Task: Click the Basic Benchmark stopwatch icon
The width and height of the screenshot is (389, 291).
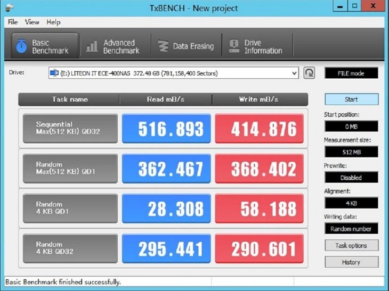Action: click(21, 46)
